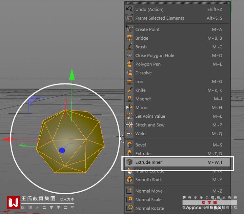Click the Knife tool icon

[x=129, y=90]
